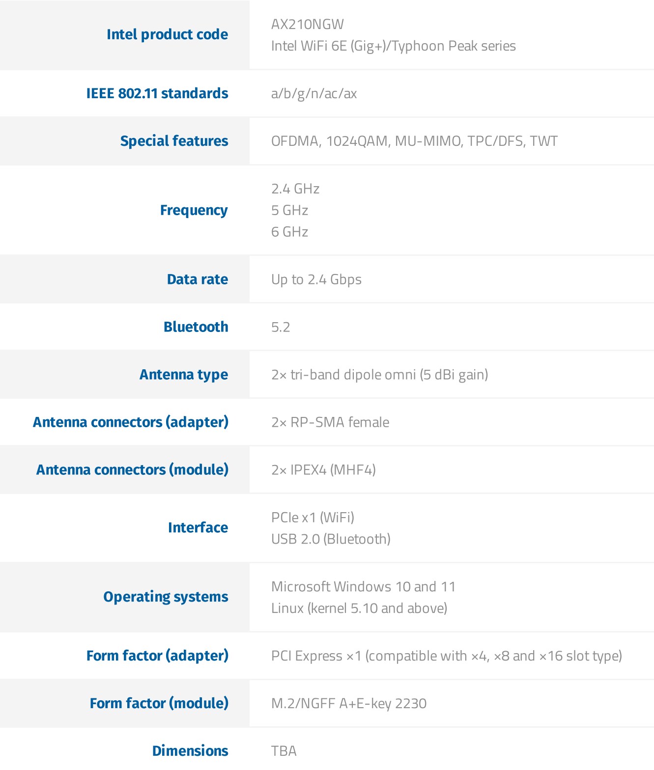Click the Special features label

(174, 141)
